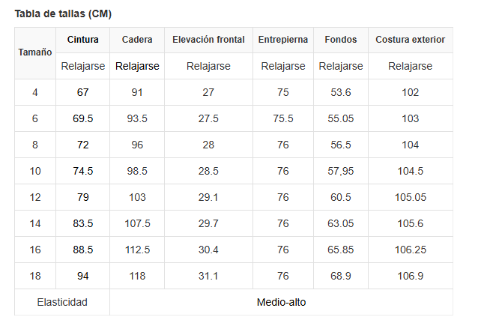Click the Cintura column header
Viewport: 502px width, 317px height.
[82, 40]
